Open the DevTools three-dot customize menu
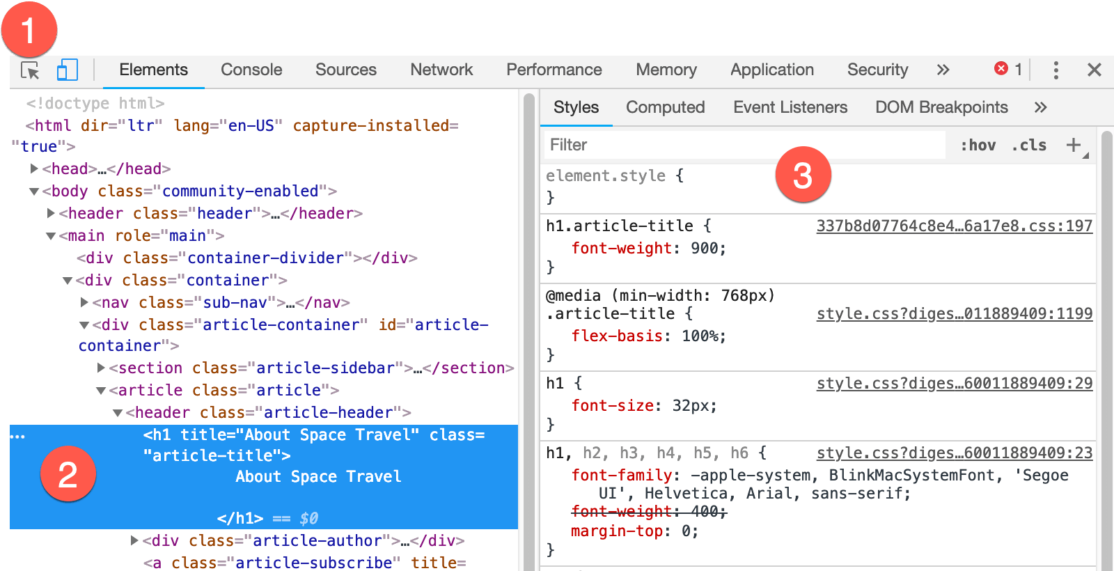 [1056, 70]
